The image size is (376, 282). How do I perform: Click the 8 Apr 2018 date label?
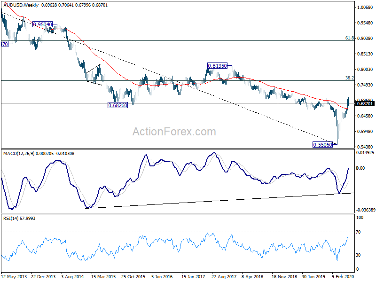point(252,276)
